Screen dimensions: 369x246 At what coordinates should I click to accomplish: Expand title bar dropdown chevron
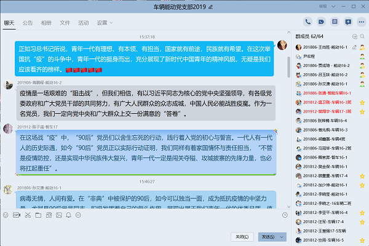[x=333, y=6]
